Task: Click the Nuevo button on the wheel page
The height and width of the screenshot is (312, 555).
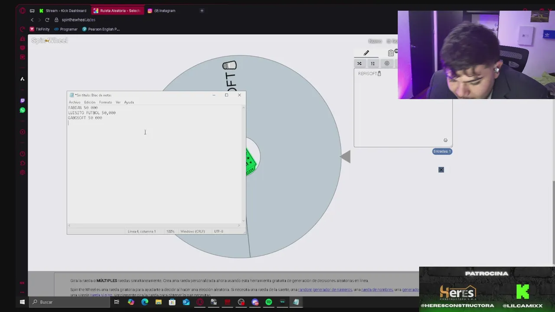Action: 375,41
